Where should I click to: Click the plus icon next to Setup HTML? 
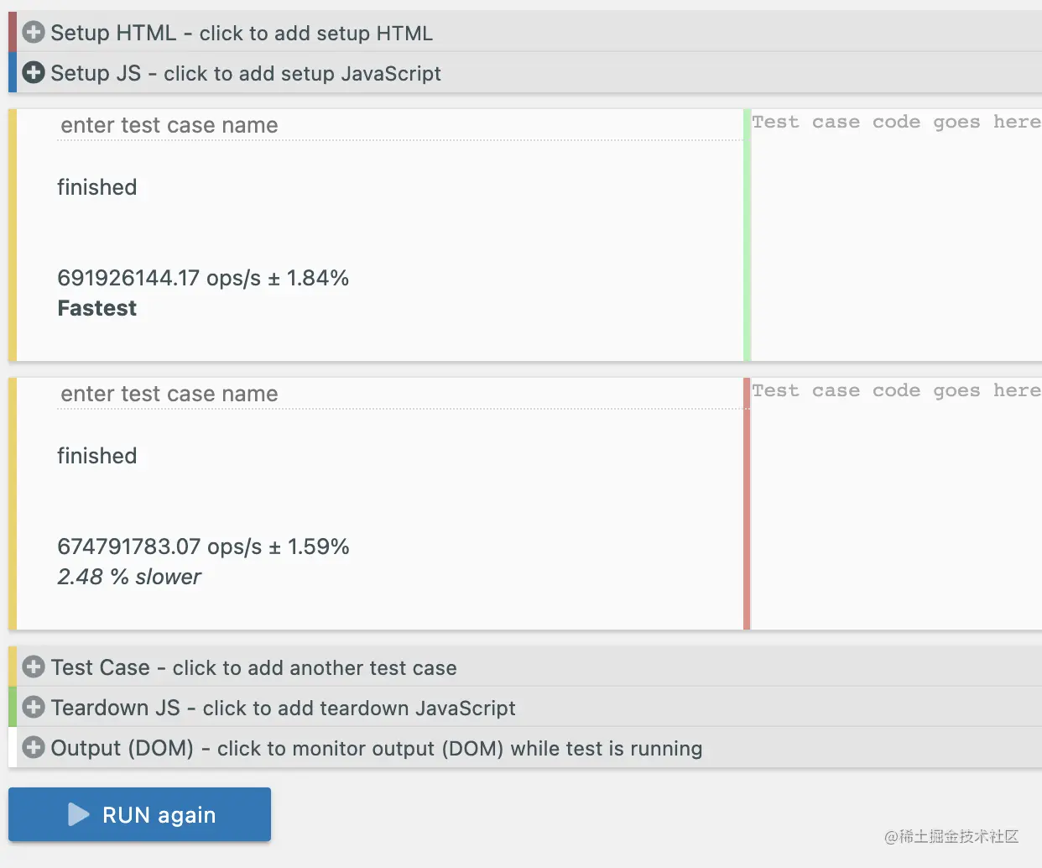[33, 31]
